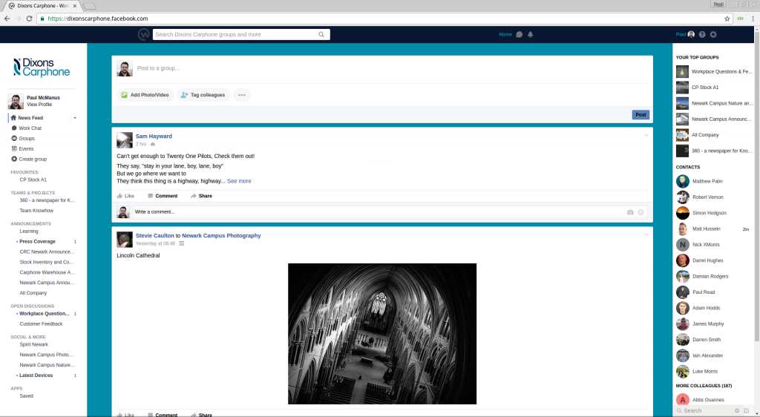Viewport: 760px width, 417px height.
Task: Expand text with See more
Action: 239,181
